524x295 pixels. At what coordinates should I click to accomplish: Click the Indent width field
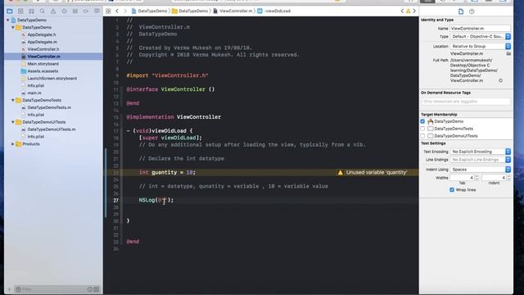[495, 178]
